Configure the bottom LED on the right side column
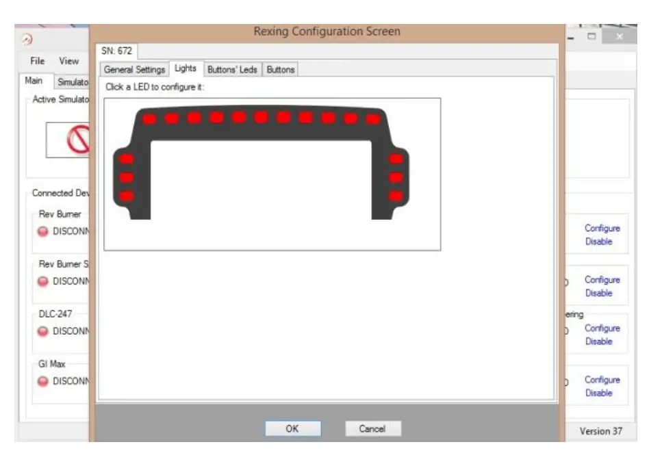This screenshot has height=453, width=649. pyautogui.click(x=396, y=196)
